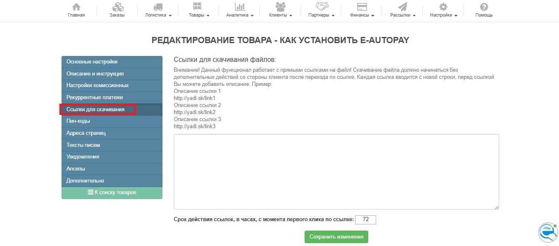This screenshot has width=559, height=246.
Task: Click the Главная home icon
Action: pos(76,7)
